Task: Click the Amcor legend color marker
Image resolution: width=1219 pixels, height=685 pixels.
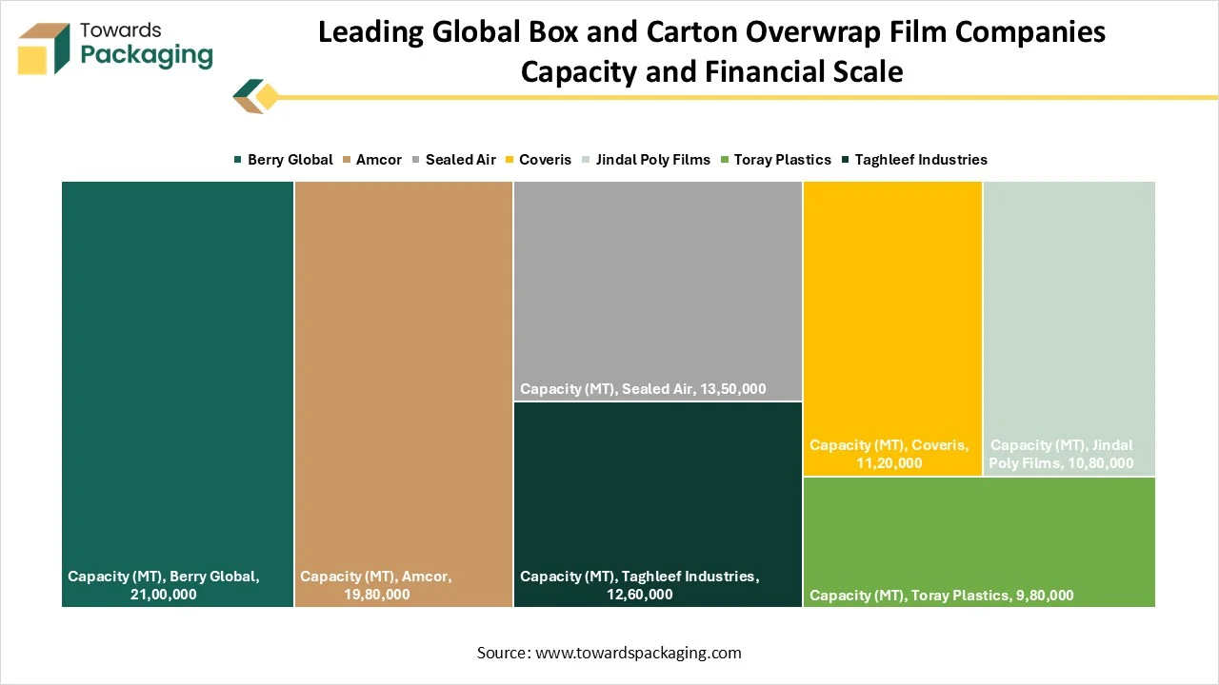Action: [347, 160]
